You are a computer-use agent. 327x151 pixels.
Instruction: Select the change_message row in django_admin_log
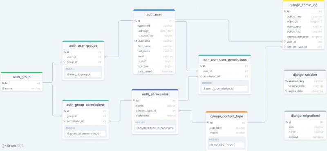coord(303,37)
